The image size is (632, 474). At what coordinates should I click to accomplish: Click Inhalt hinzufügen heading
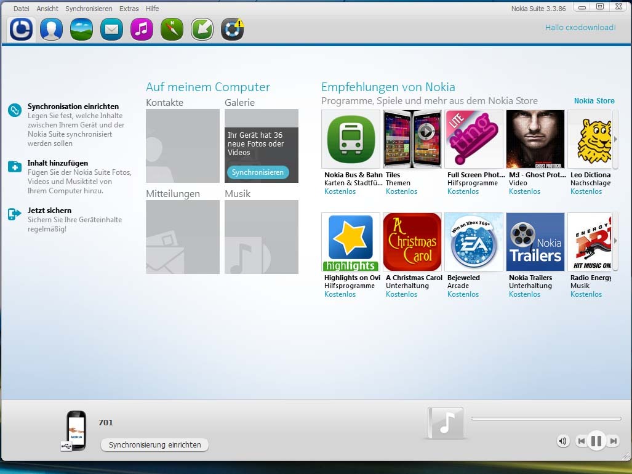pyautogui.click(x=58, y=163)
